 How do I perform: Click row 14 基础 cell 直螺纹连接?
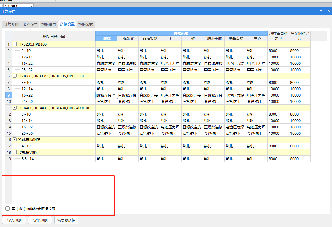pyautogui.click(x=106, y=127)
